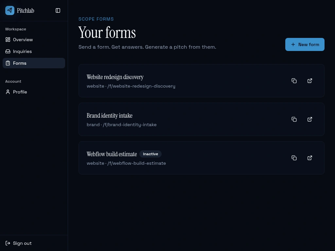Copy link for Brand identity intake form

(294, 119)
